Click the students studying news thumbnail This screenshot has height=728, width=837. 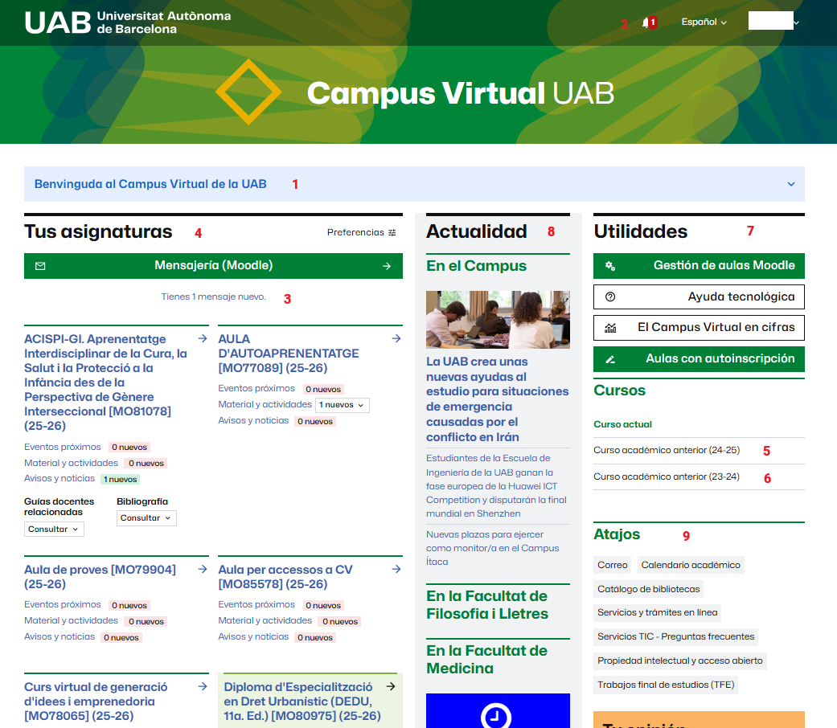pos(498,320)
